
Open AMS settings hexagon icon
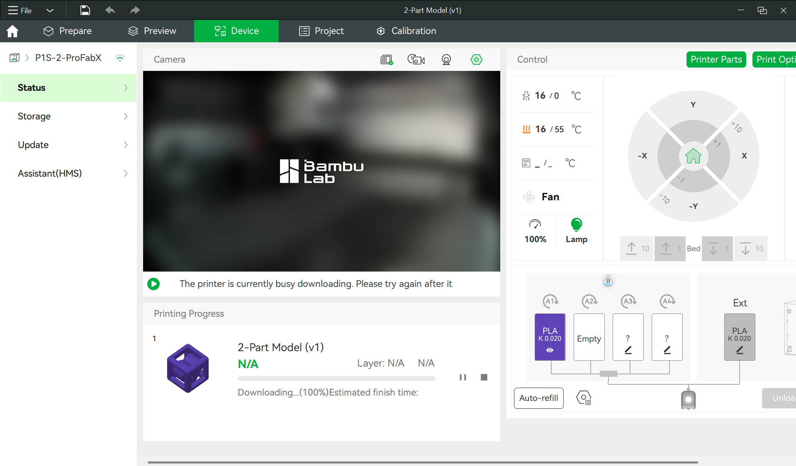tap(584, 398)
